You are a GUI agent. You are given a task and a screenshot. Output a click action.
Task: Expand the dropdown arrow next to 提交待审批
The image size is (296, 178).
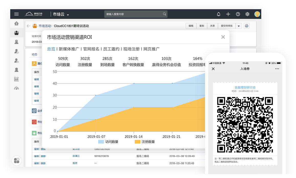239,26
